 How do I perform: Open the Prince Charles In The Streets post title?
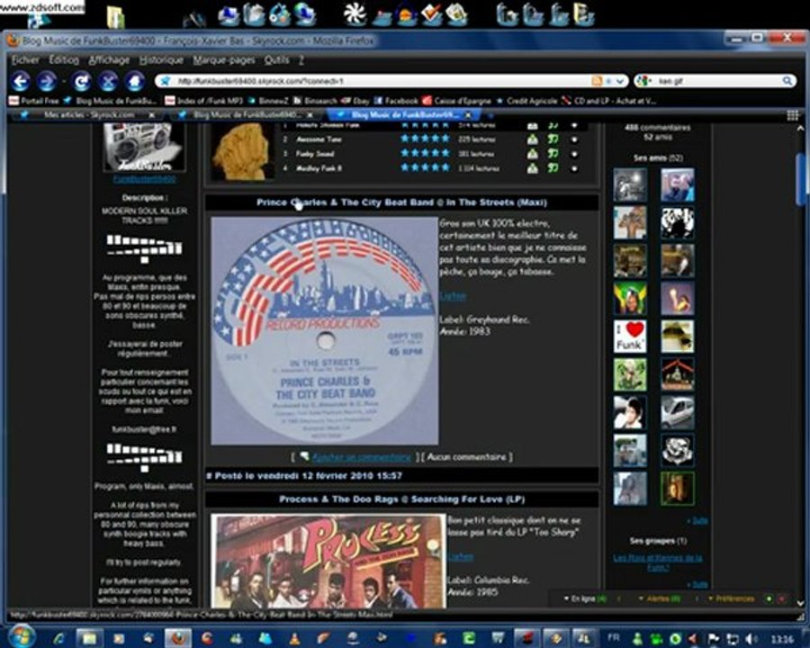[x=401, y=202]
